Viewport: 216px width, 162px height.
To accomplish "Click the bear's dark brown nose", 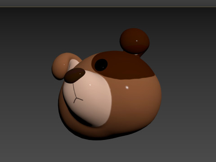I will pyautogui.click(x=75, y=76).
